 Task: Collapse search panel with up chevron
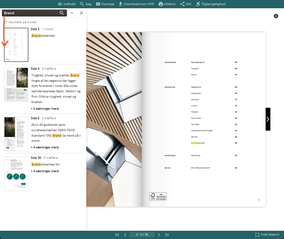(72, 13)
